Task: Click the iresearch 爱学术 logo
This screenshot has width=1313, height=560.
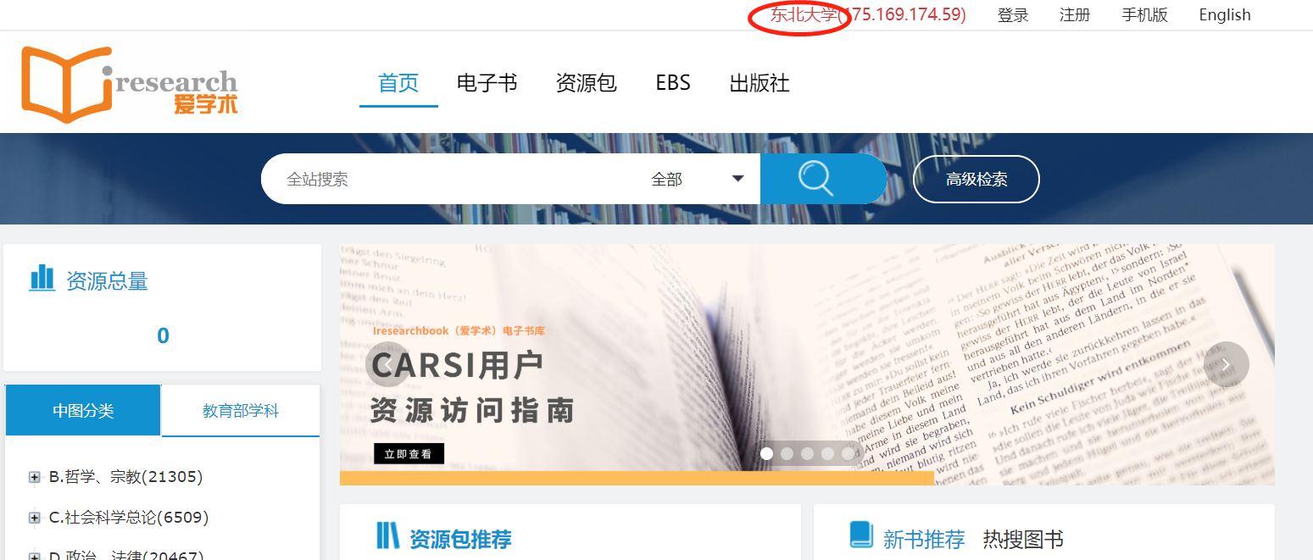Action: (x=130, y=83)
